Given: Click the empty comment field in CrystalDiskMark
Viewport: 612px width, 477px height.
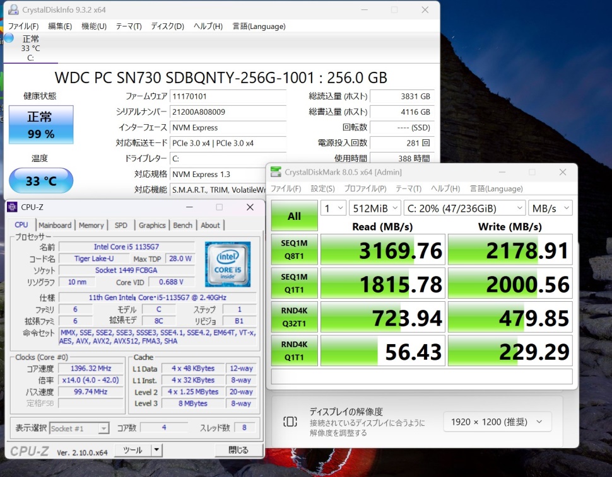Looking at the screenshot, I should (421, 376).
